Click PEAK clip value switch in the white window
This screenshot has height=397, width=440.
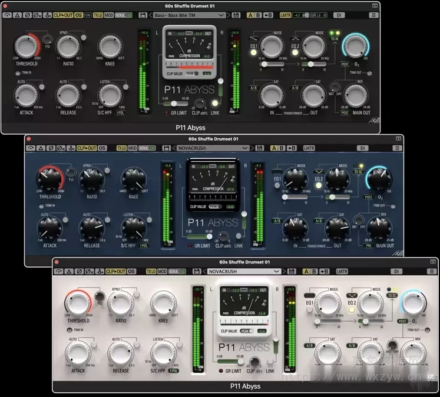pyautogui.click(x=247, y=331)
